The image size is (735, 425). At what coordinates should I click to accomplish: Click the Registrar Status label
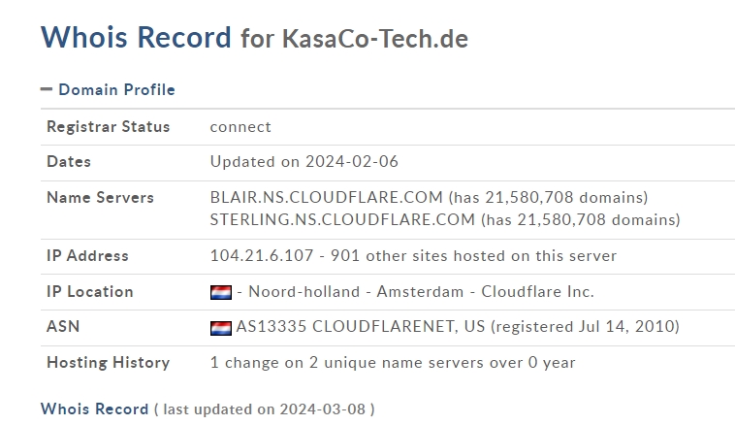(x=109, y=127)
